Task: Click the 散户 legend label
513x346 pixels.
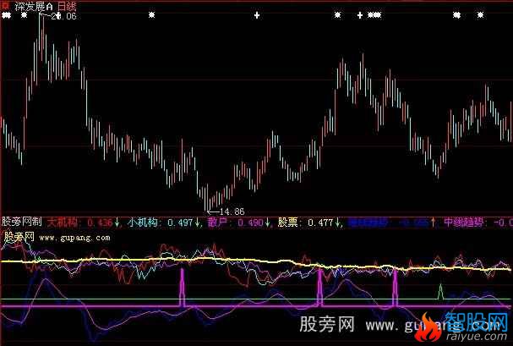Action: [x=217, y=222]
